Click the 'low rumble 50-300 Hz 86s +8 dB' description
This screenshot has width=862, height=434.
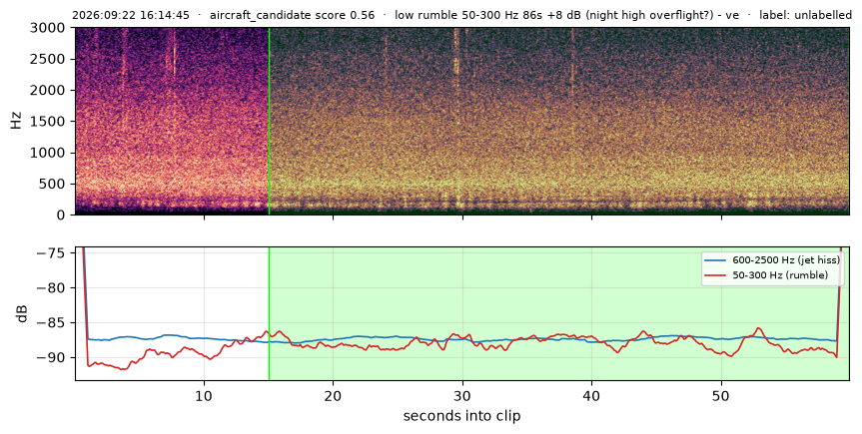coord(488,15)
